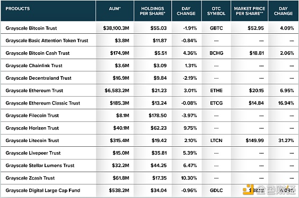Select the $38,100.3M AUM value
Viewport: 299px width, 198px height.
[116, 28]
